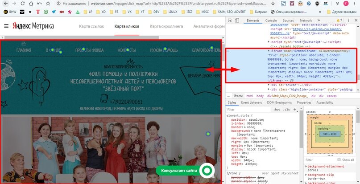Switch to Аналитика форм tab
This screenshot has height=184, width=360.
209,26
